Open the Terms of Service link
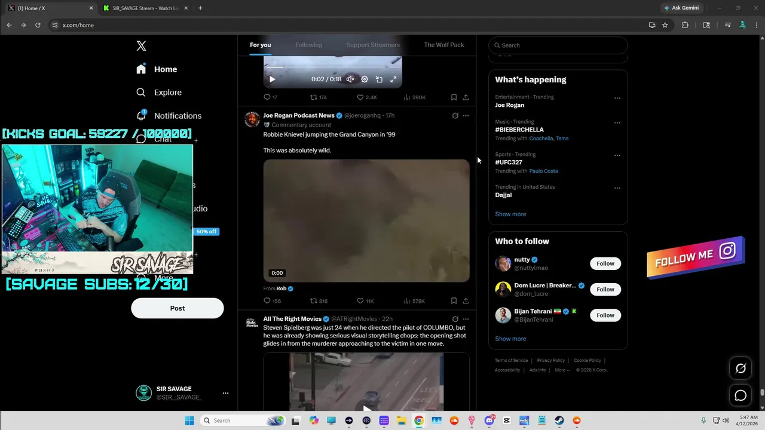This screenshot has height=430, width=765. [511, 361]
